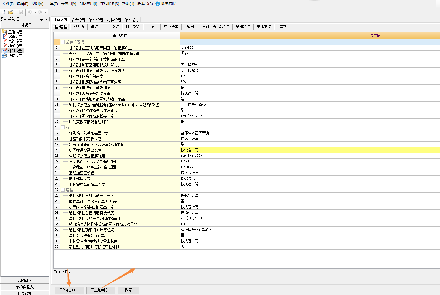Select the 基础主梁/承台梁 component tab
Image resolution: width=440 pixels, height=295 pixels.
[216, 27]
